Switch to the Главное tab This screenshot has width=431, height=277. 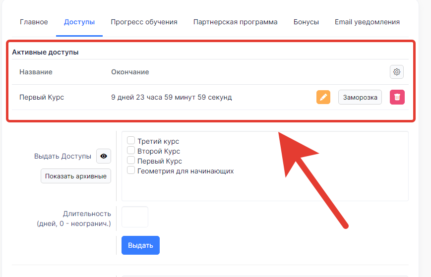[34, 22]
